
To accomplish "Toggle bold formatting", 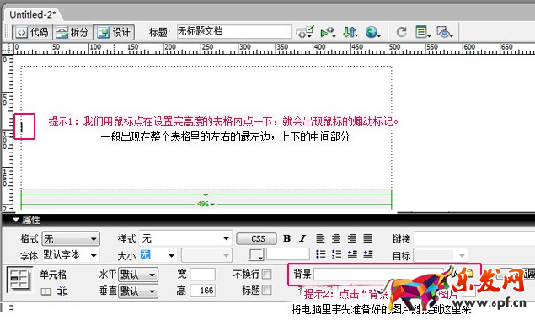I will [x=287, y=238].
